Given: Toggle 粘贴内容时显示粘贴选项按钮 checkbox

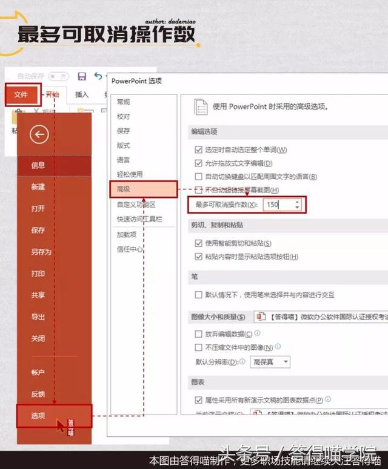Looking at the screenshot, I should tap(198, 257).
